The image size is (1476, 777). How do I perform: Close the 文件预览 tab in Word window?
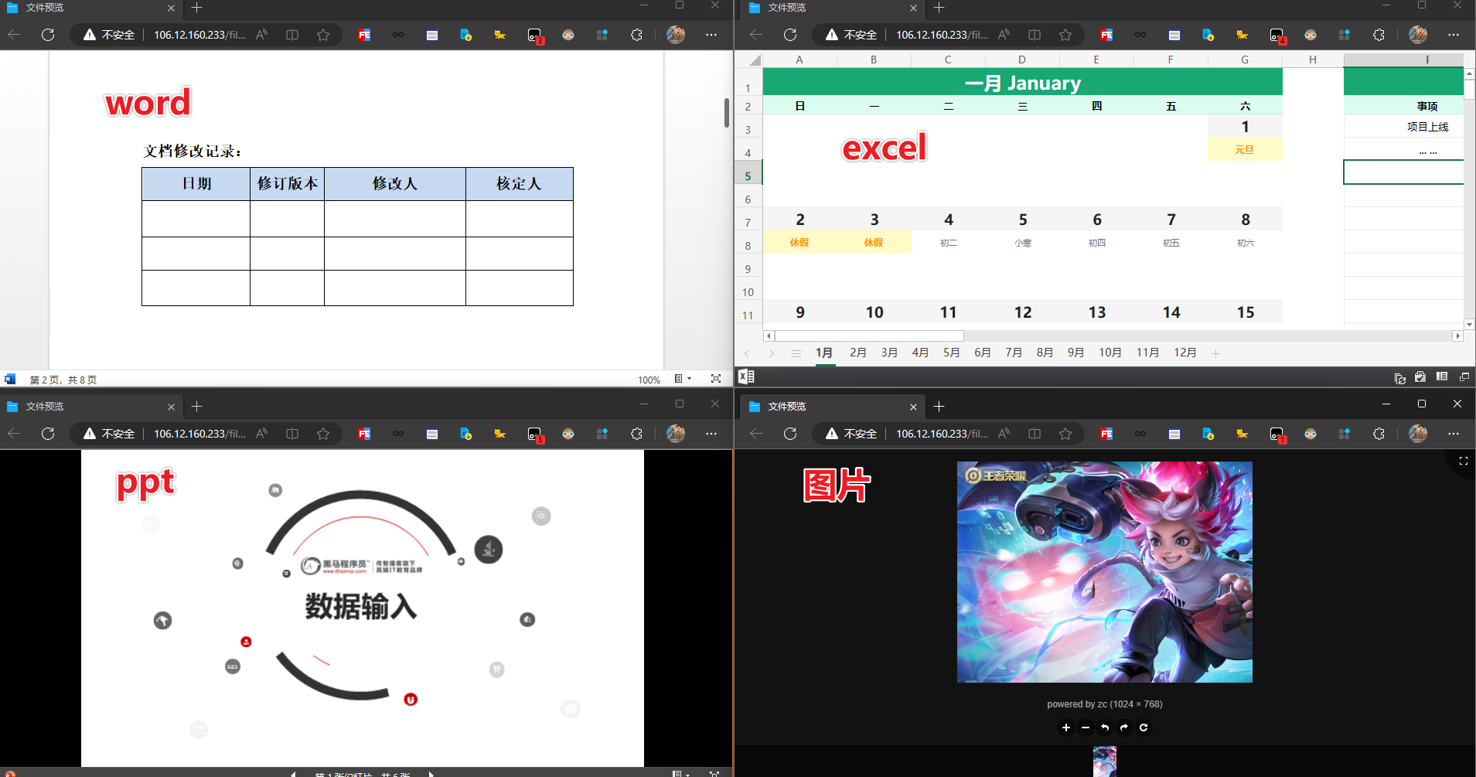(x=171, y=8)
